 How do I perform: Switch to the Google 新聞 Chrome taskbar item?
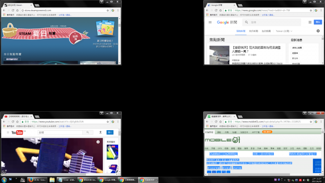click(107, 180)
